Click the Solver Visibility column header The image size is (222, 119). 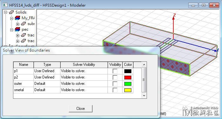pos(84,65)
